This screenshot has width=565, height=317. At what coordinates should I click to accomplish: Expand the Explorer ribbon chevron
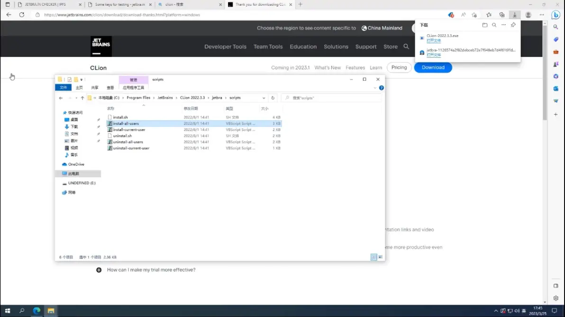coord(375,88)
